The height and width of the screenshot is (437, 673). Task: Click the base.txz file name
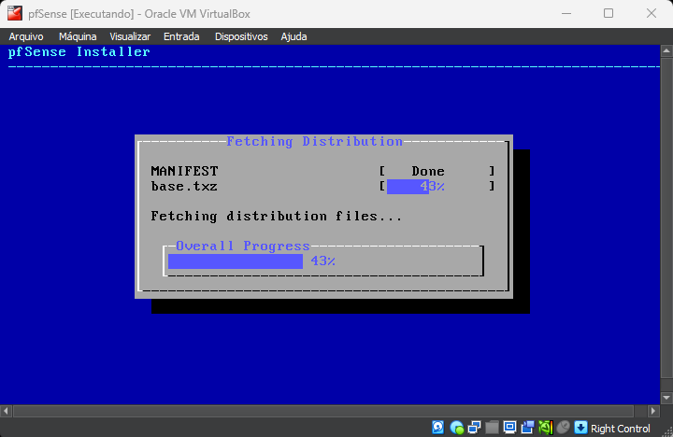click(184, 186)
